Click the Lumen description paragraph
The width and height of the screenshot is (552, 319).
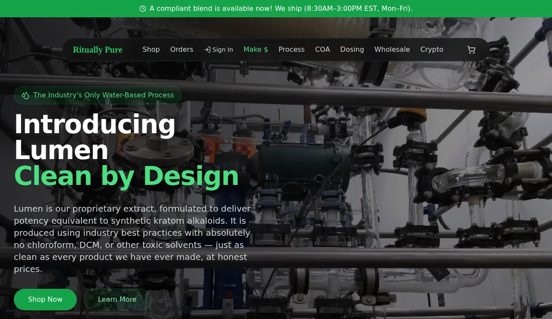[x=132, y=239]
